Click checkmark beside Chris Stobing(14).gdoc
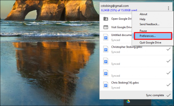This screenshot has height=106, width=174. click(x=168, y=85)
